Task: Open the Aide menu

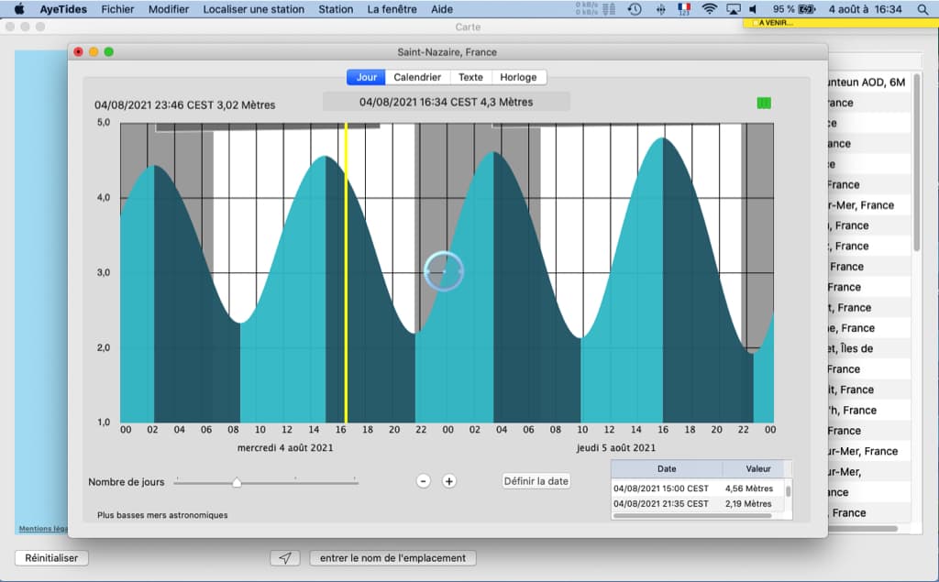Action: (442, 9)
